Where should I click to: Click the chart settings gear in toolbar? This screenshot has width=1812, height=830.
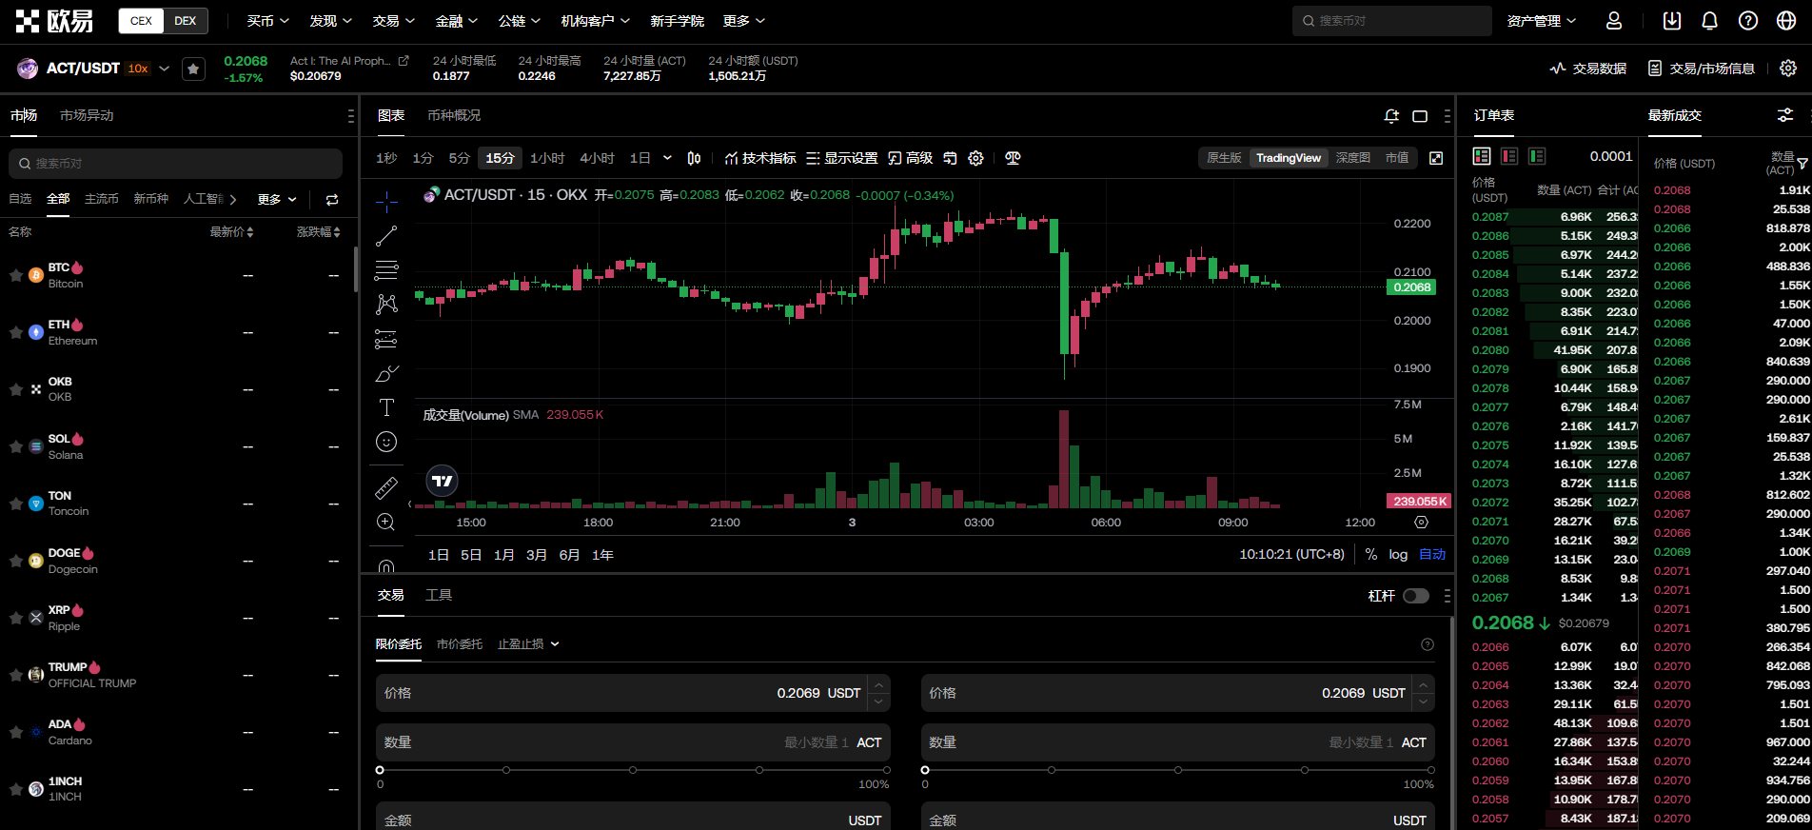[x=975, y=158]
